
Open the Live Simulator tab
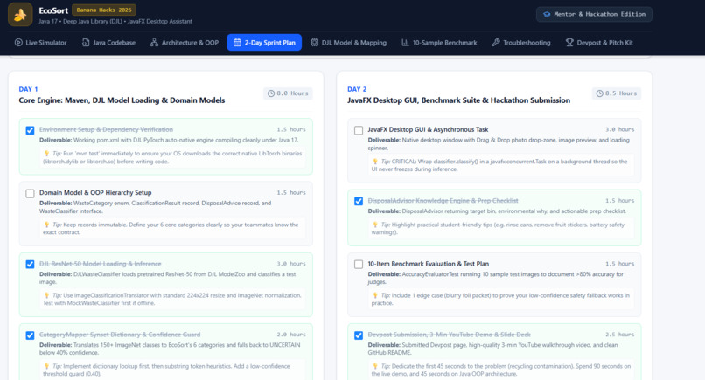(x=40, y=43)
